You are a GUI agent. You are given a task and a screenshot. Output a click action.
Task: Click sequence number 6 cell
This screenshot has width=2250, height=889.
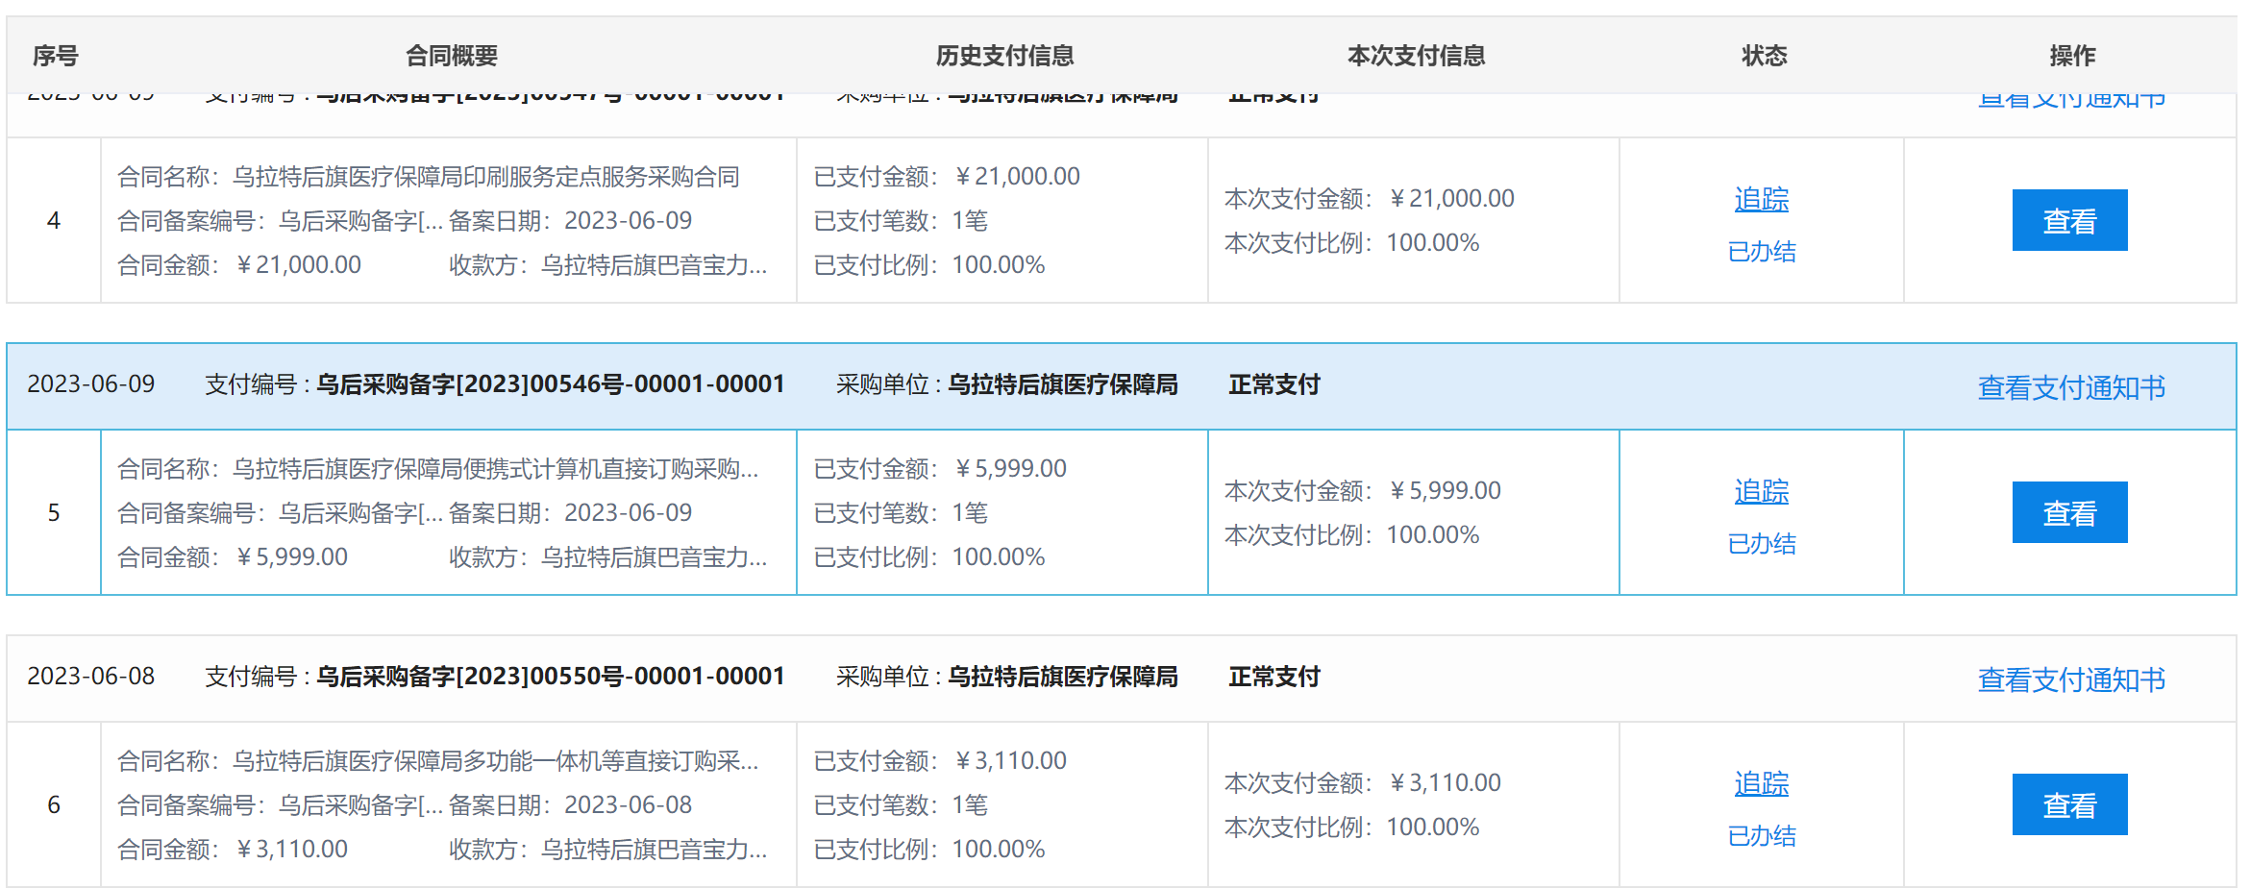click(54, 804)
